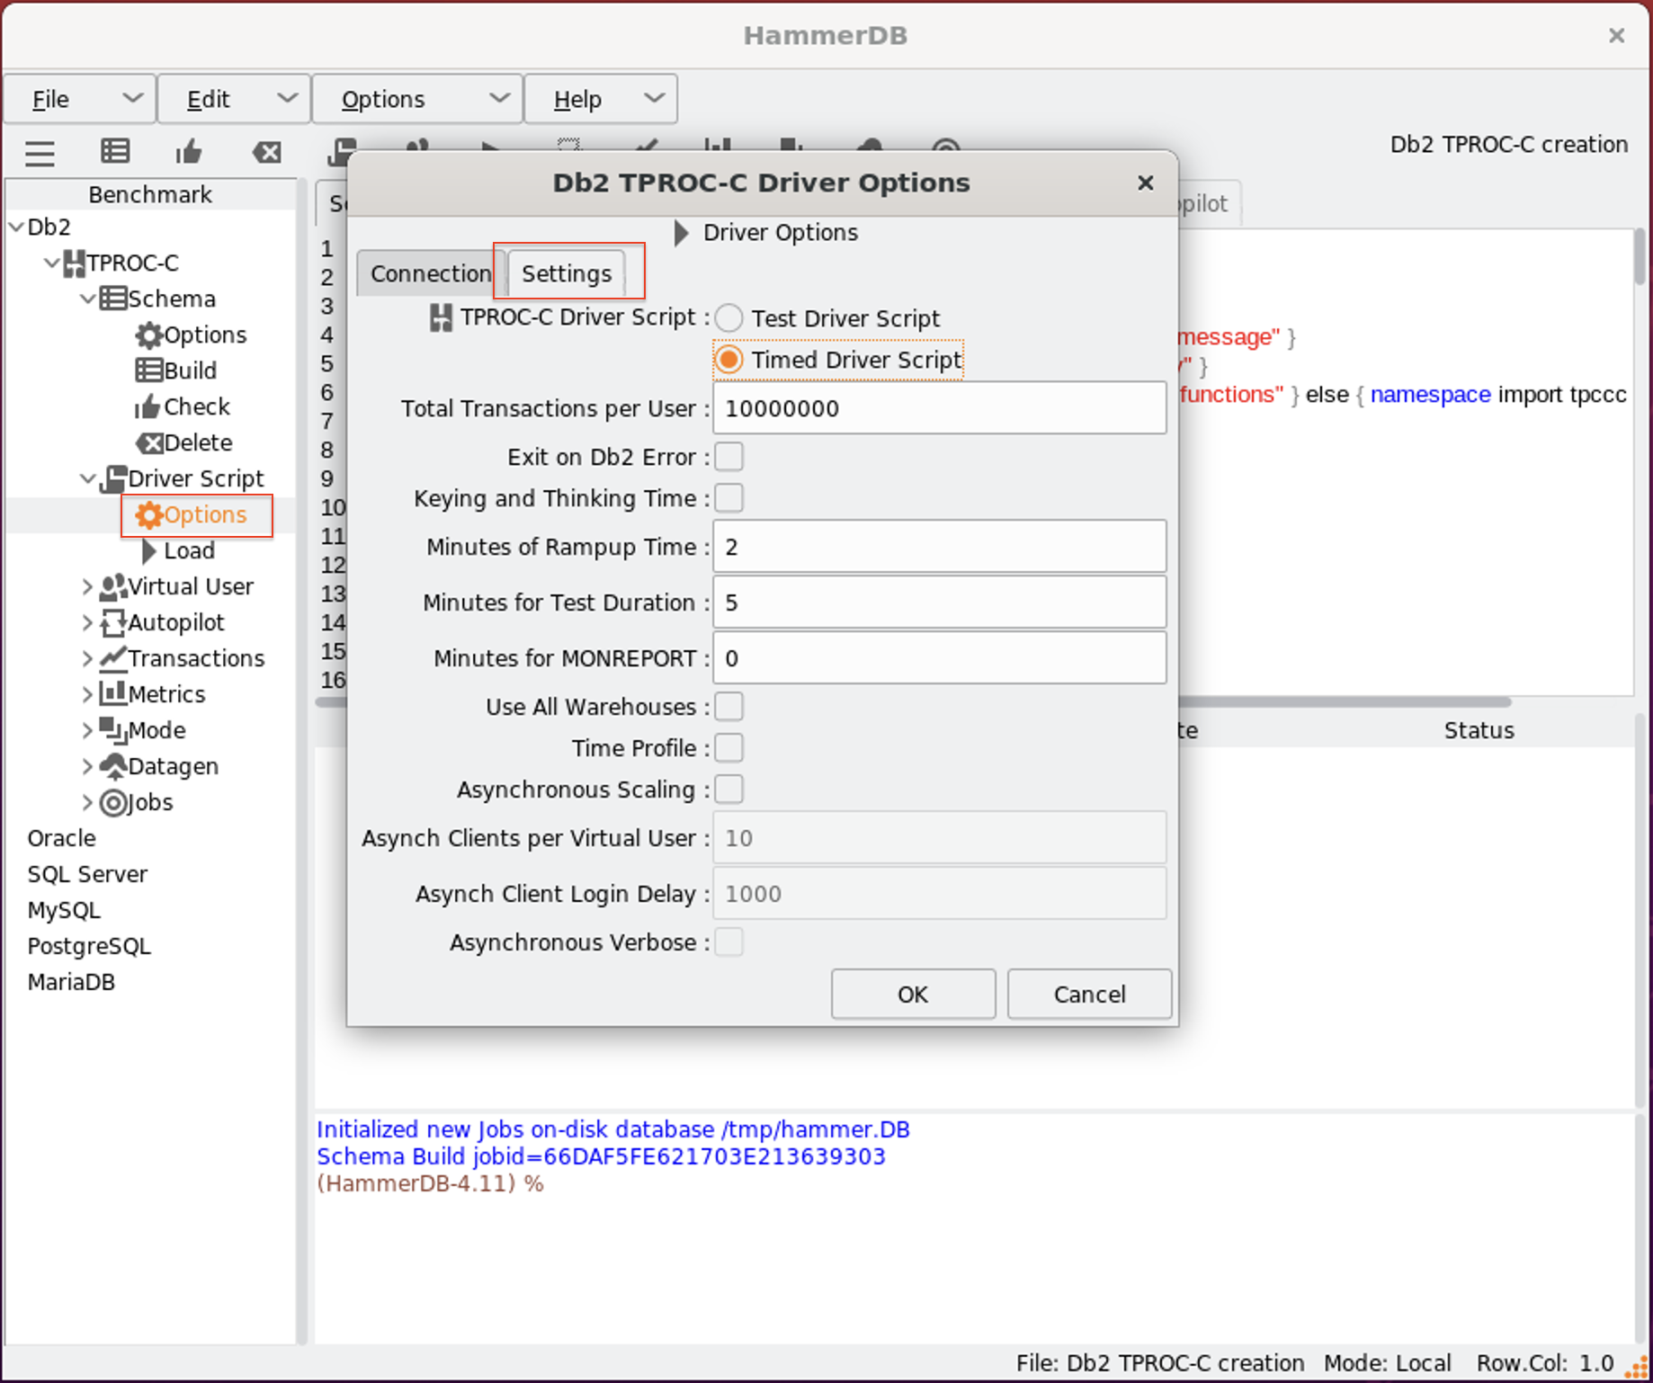
Task: Collapse the TPROC-C tree node
Action: click(52, 263)
